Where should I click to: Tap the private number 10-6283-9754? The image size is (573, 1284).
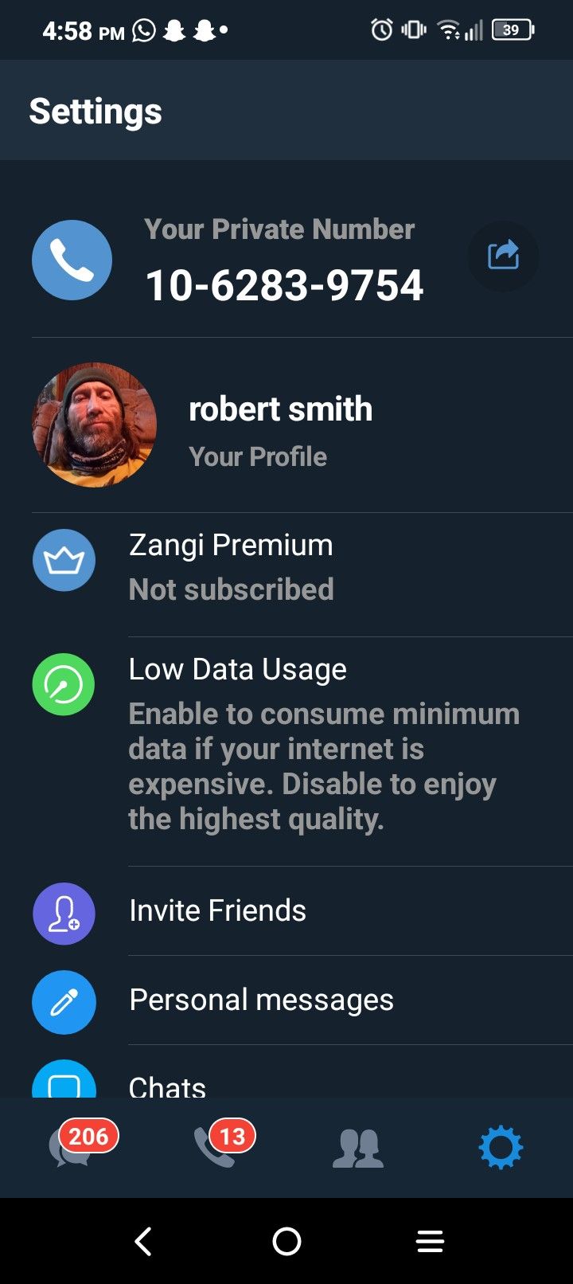284,285
